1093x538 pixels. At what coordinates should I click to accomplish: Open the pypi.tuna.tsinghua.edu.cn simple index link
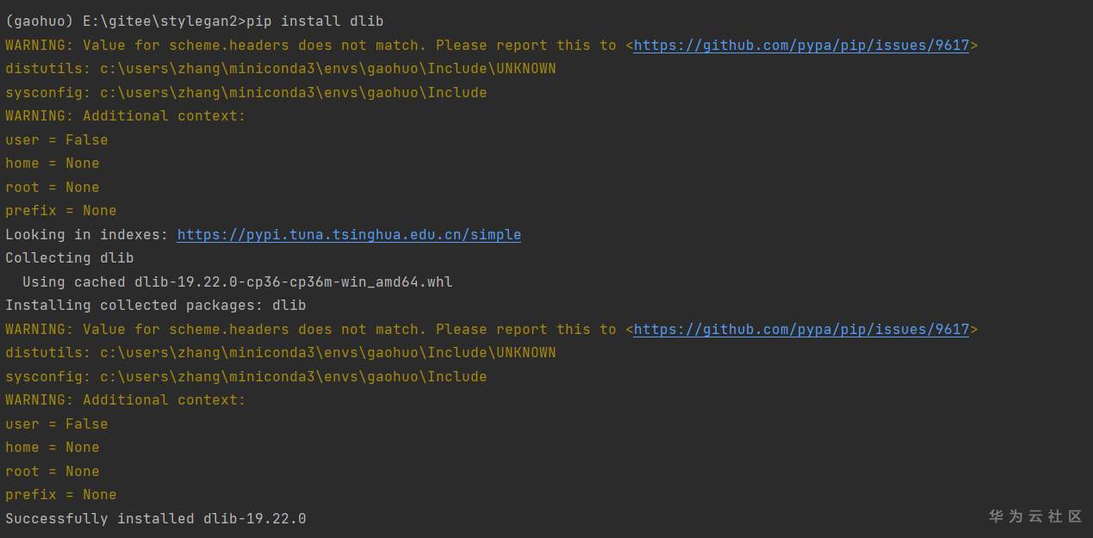pos(349,234)
